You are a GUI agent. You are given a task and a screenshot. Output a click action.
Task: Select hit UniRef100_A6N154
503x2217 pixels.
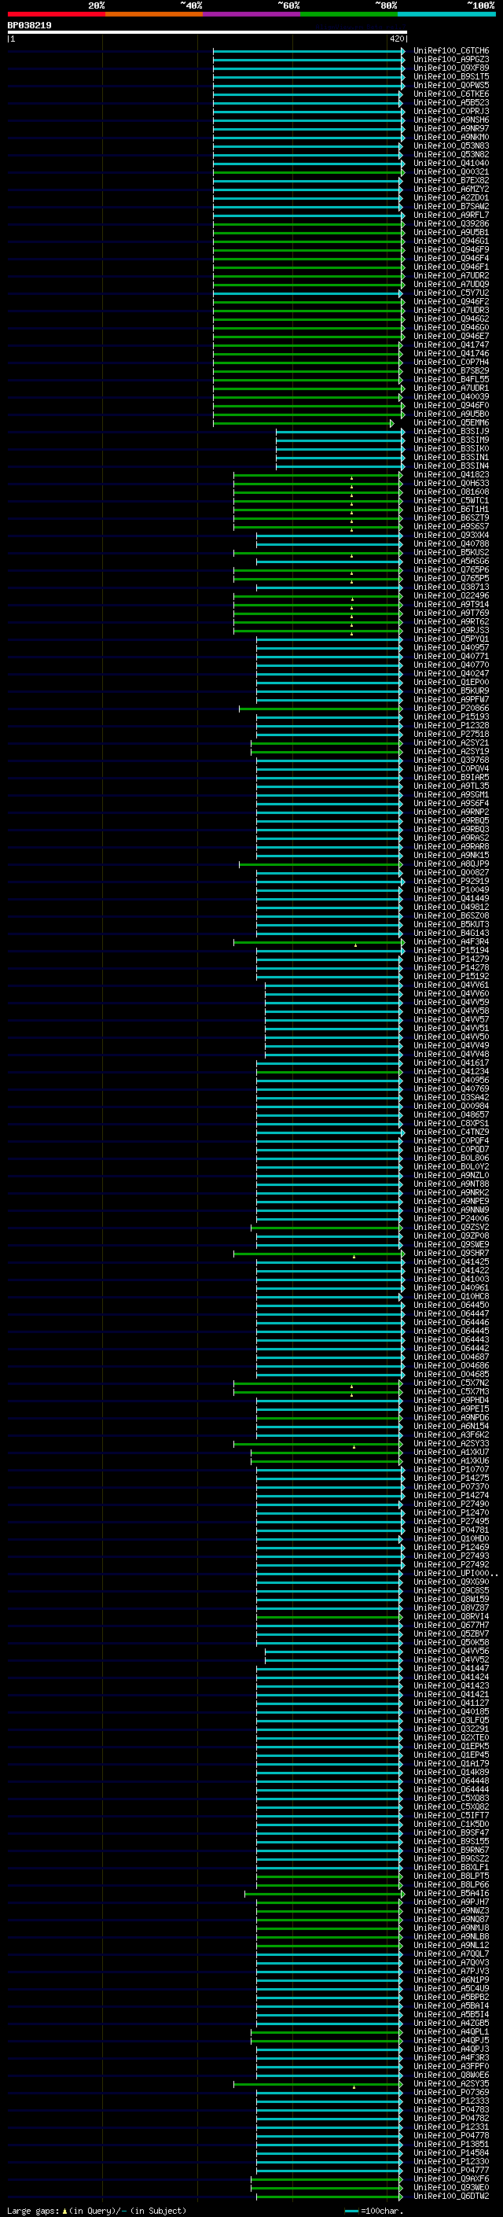451,1426
